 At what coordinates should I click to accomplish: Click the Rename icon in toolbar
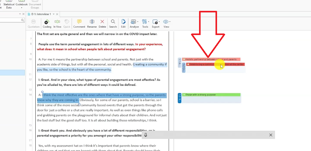[92, 23]
